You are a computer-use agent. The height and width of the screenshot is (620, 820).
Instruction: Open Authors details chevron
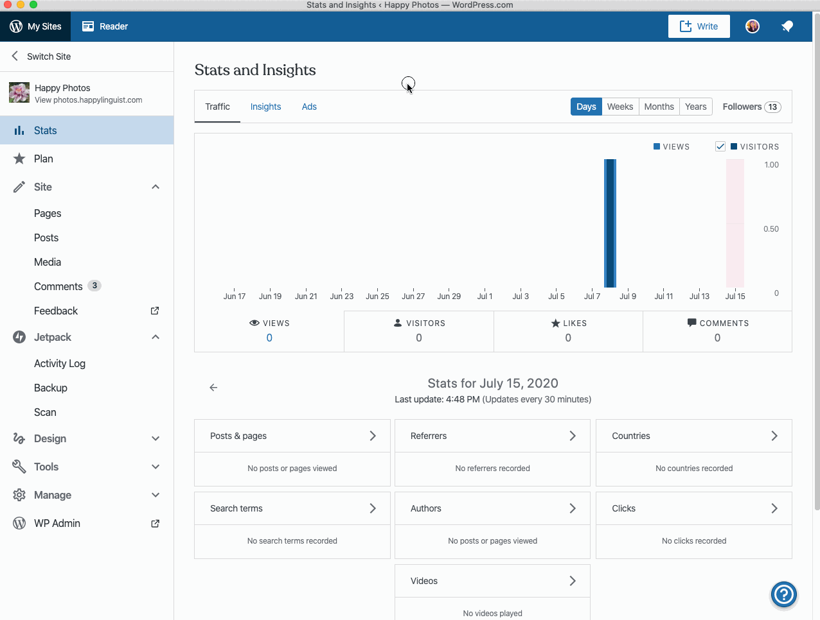pyautogui.click(x=573, y=508)
